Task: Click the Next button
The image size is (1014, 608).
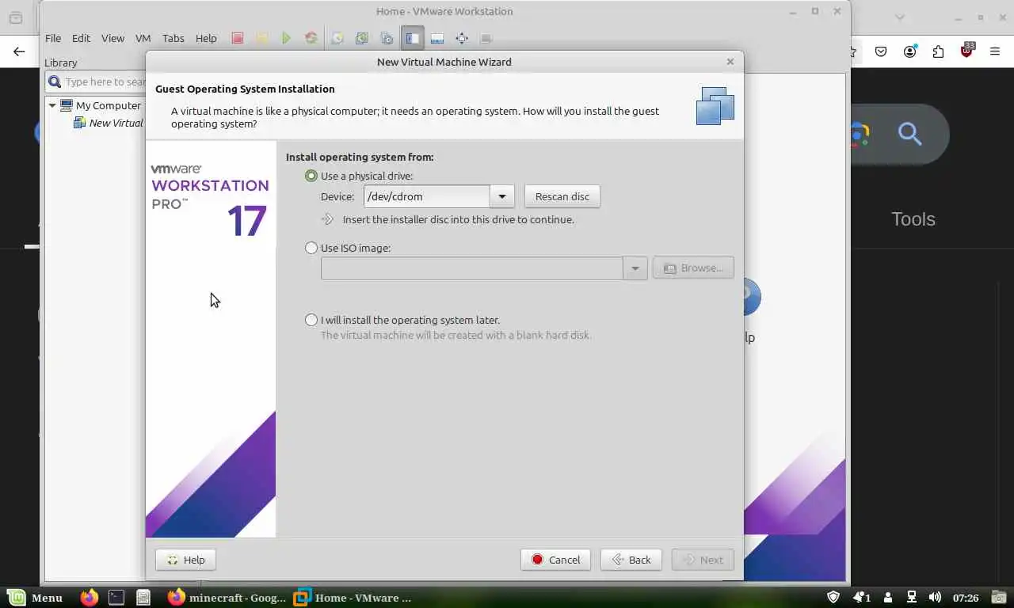Action: pos(703,560)
